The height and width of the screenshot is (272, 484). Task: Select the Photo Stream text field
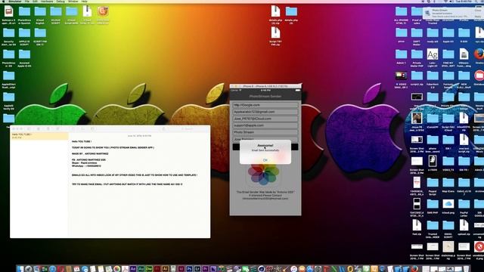point(265,132)
